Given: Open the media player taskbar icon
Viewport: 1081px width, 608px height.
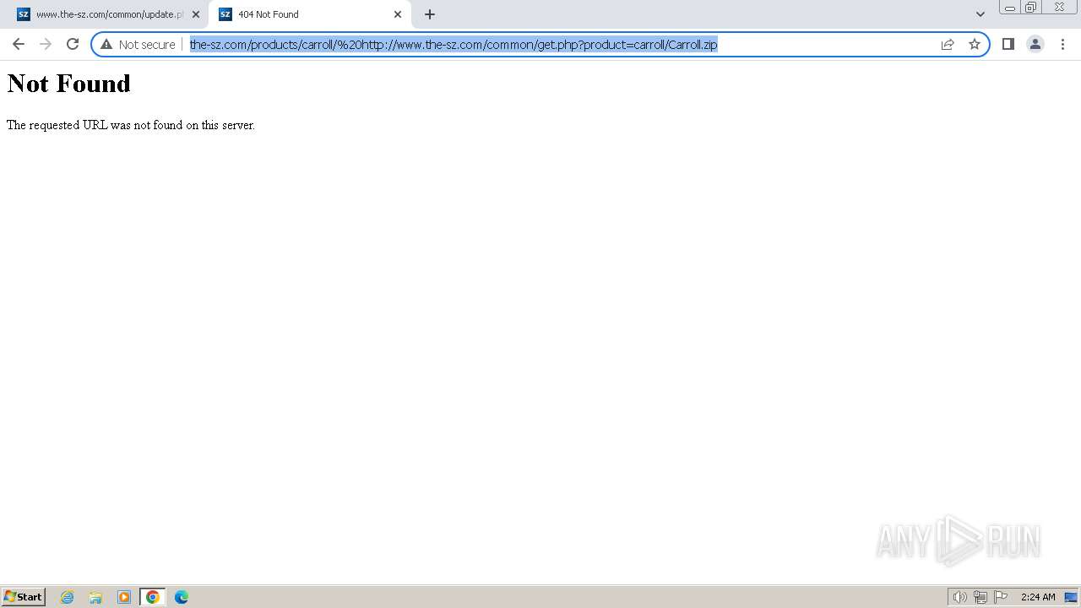Looking at the screenshot, I should coord(124,597).
